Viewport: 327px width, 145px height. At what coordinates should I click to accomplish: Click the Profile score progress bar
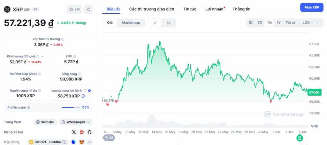[x=71, y=107]
